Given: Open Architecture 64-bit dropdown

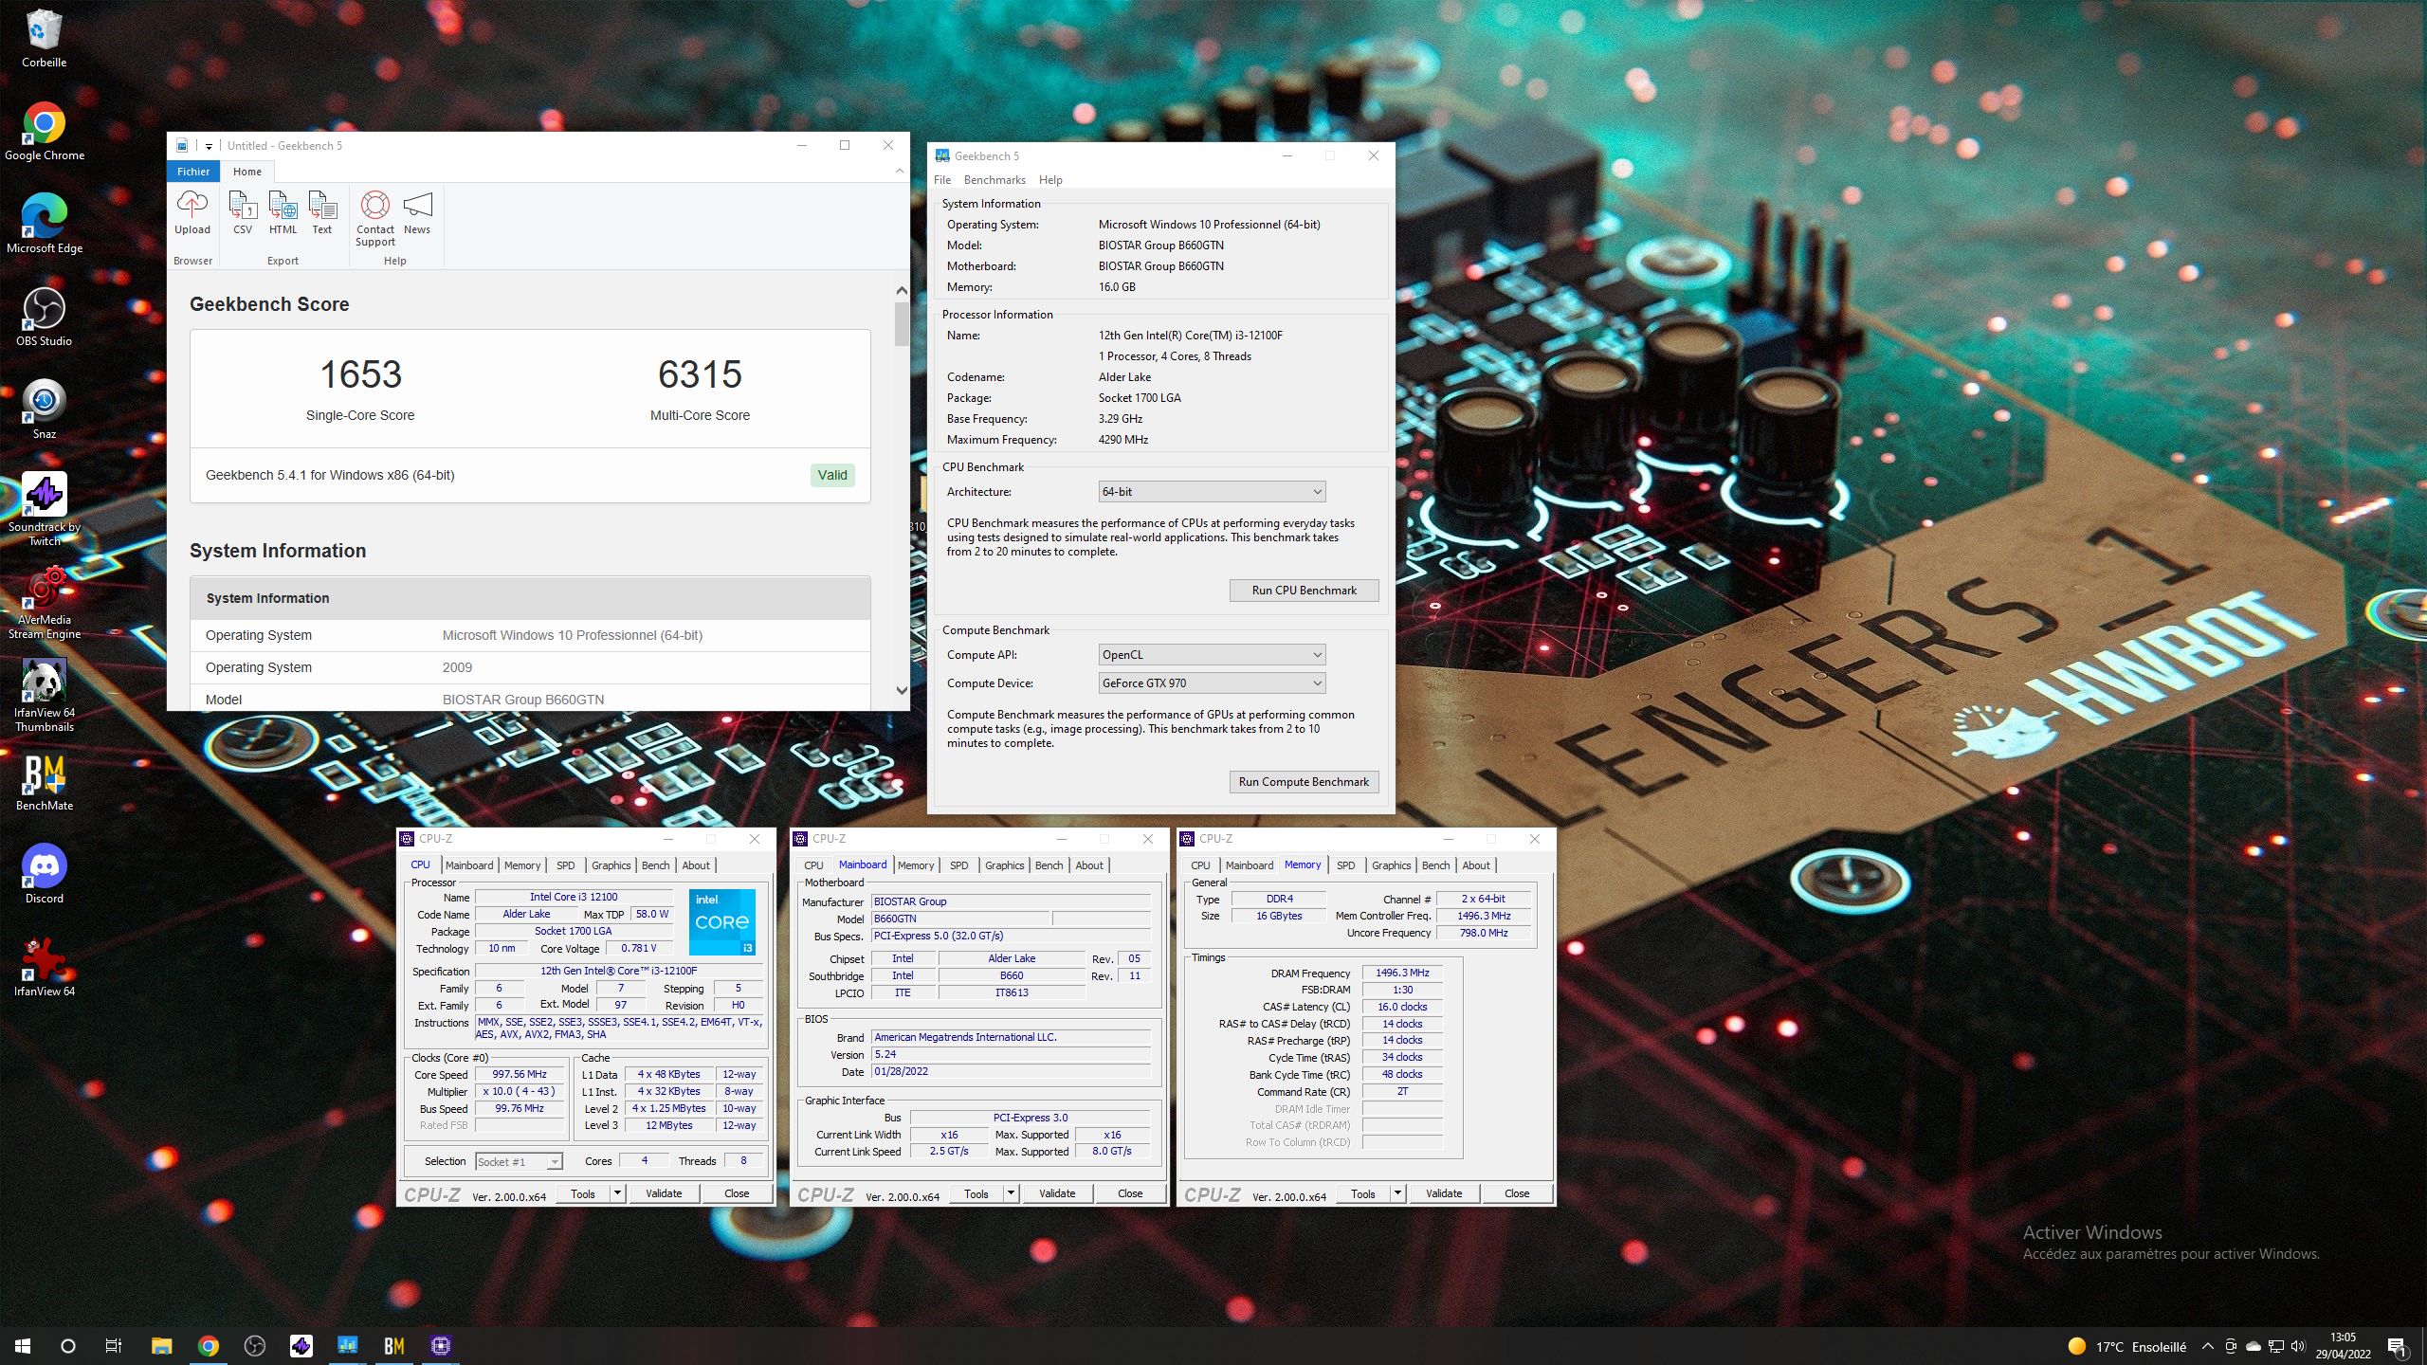Looking at the screenshot, I should point(1212,491).
